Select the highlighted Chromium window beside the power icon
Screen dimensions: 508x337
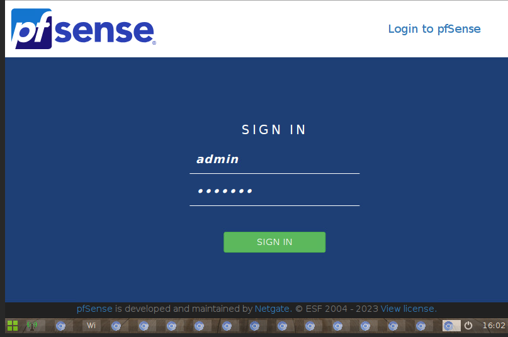pyautogui.click(x=448, y=326)
